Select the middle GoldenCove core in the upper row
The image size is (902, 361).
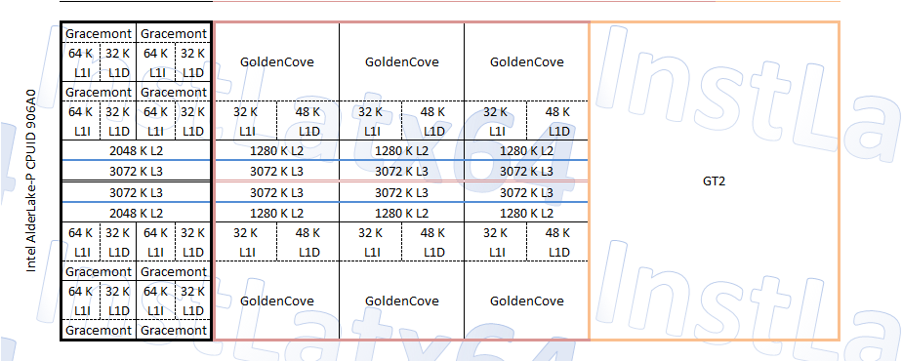(x=401, y=61)
